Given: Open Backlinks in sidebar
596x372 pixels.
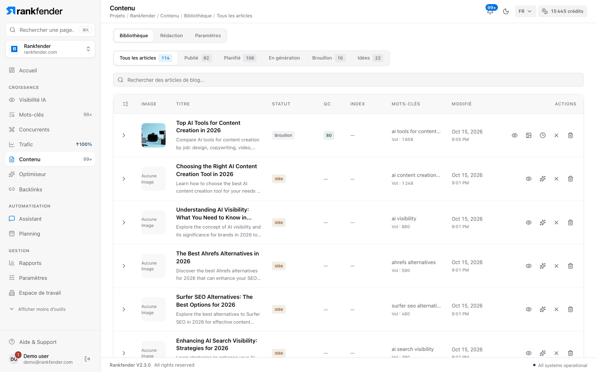Looking at the screenshot, I should pyautogui.click(x=50, y=189).
